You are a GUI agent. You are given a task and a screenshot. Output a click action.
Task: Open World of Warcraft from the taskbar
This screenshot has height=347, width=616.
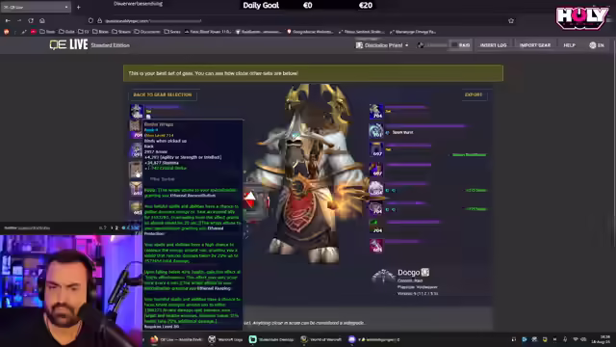tap(321, 339)
